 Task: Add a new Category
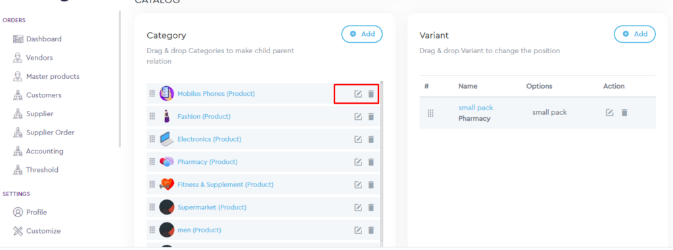point(362,34)
